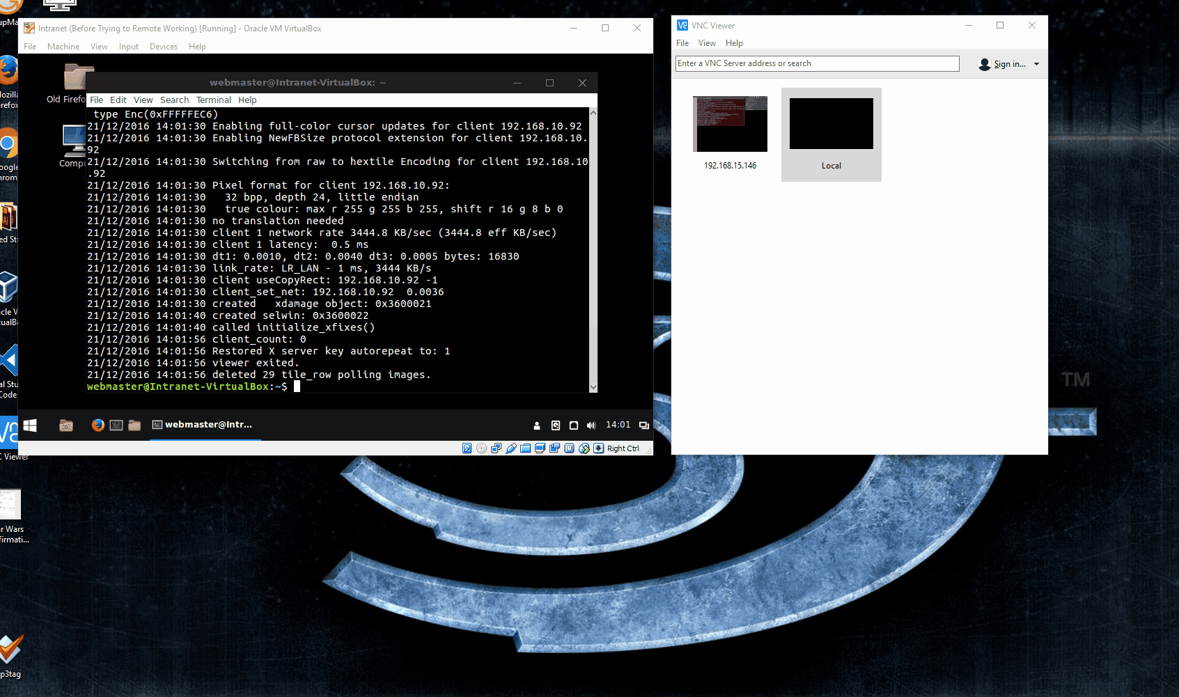
Task: Open the shared folders icon in VirtualBox status bar
Action: coord(525,448)
